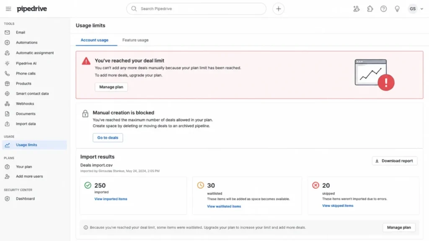Click the Webhooks icon

coord(7,104)
